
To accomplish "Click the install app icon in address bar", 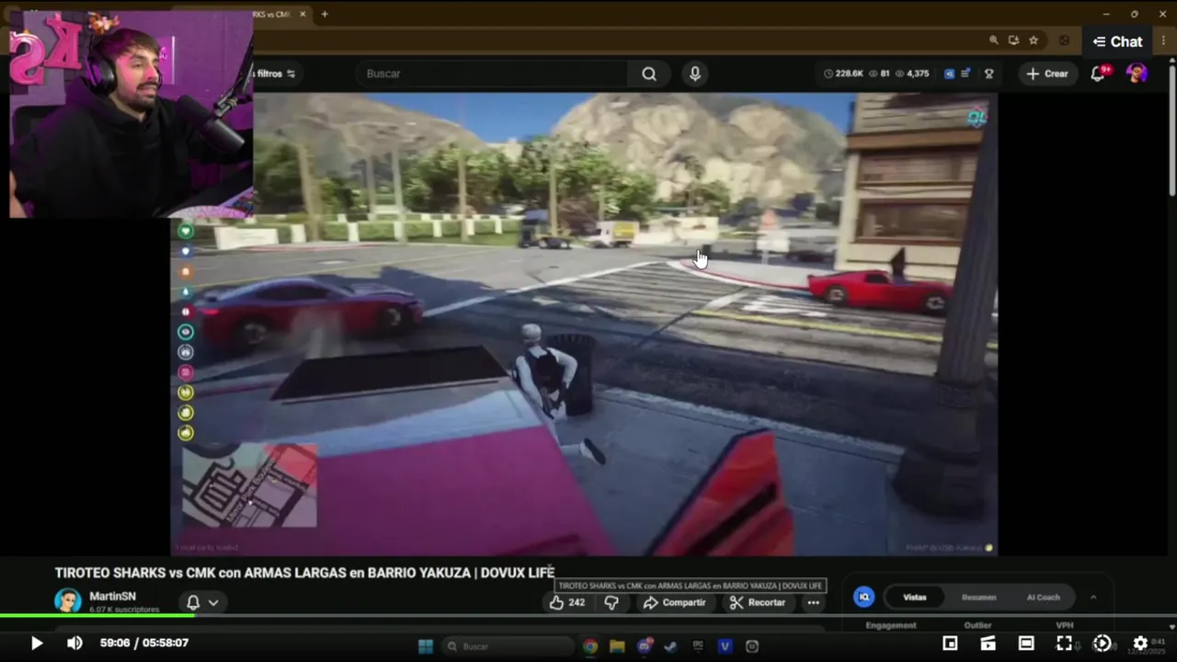I will [1013, 40].
